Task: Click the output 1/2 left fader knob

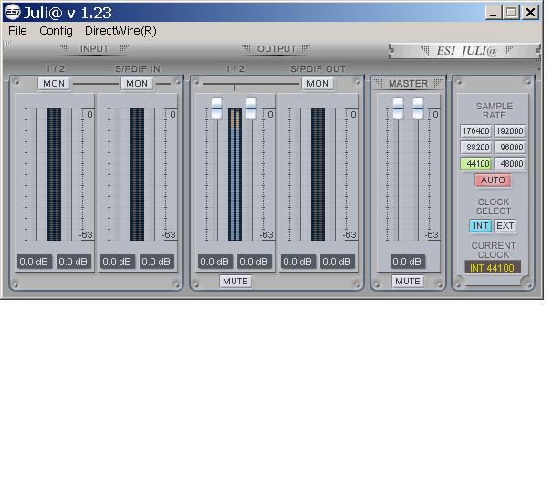Action: coord(216,108)
